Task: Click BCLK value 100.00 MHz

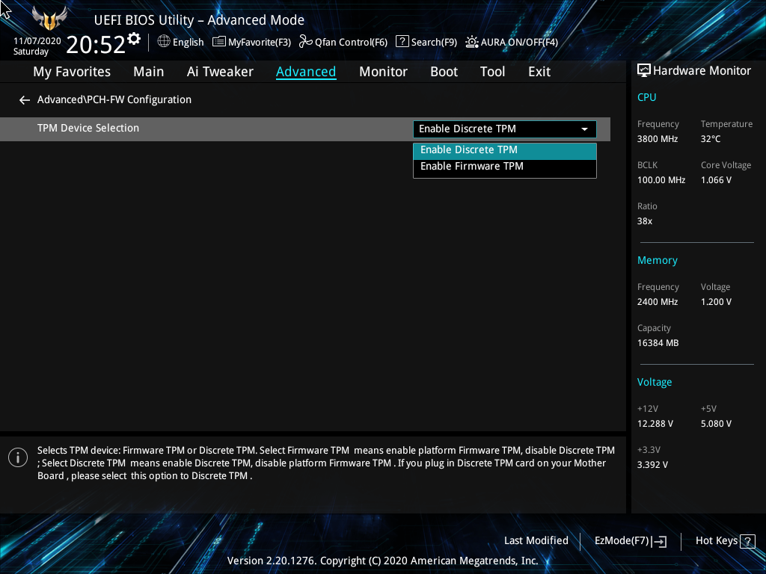Action: (661, 180)
